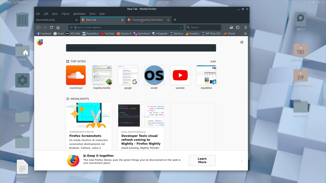Open the AOL Mail bookmark
The width and height of the screenshot is (326, 183).
pyautogui.click(x=73, y=34)
